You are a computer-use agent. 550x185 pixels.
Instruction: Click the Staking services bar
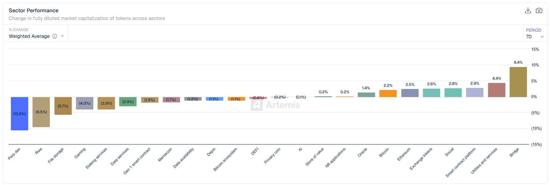tap(106, 103)
